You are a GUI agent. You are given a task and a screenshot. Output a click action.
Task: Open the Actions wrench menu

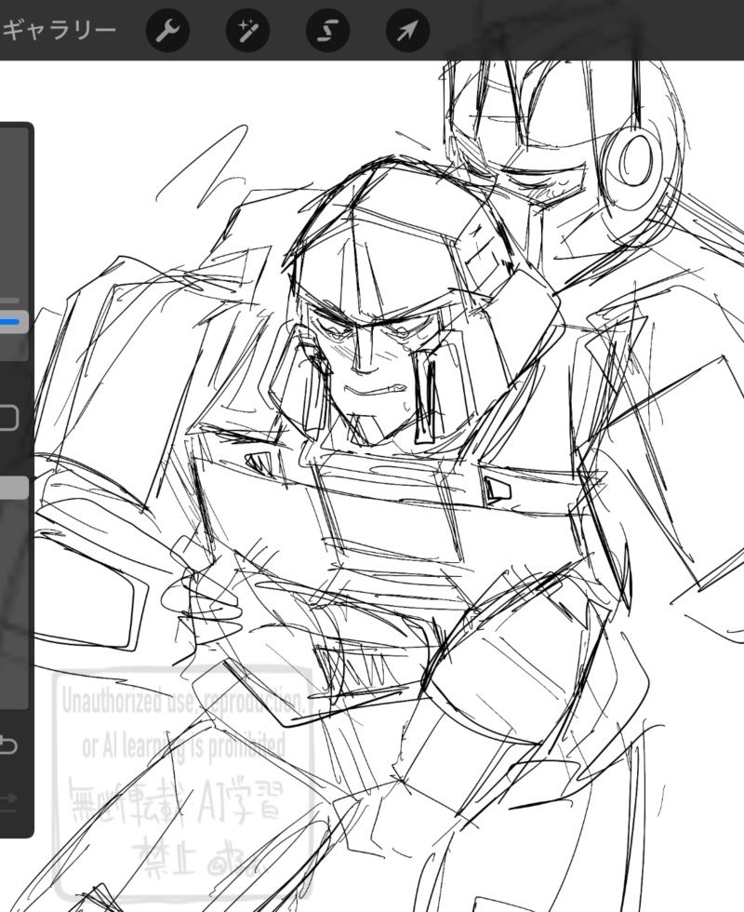tap(167, 30)
